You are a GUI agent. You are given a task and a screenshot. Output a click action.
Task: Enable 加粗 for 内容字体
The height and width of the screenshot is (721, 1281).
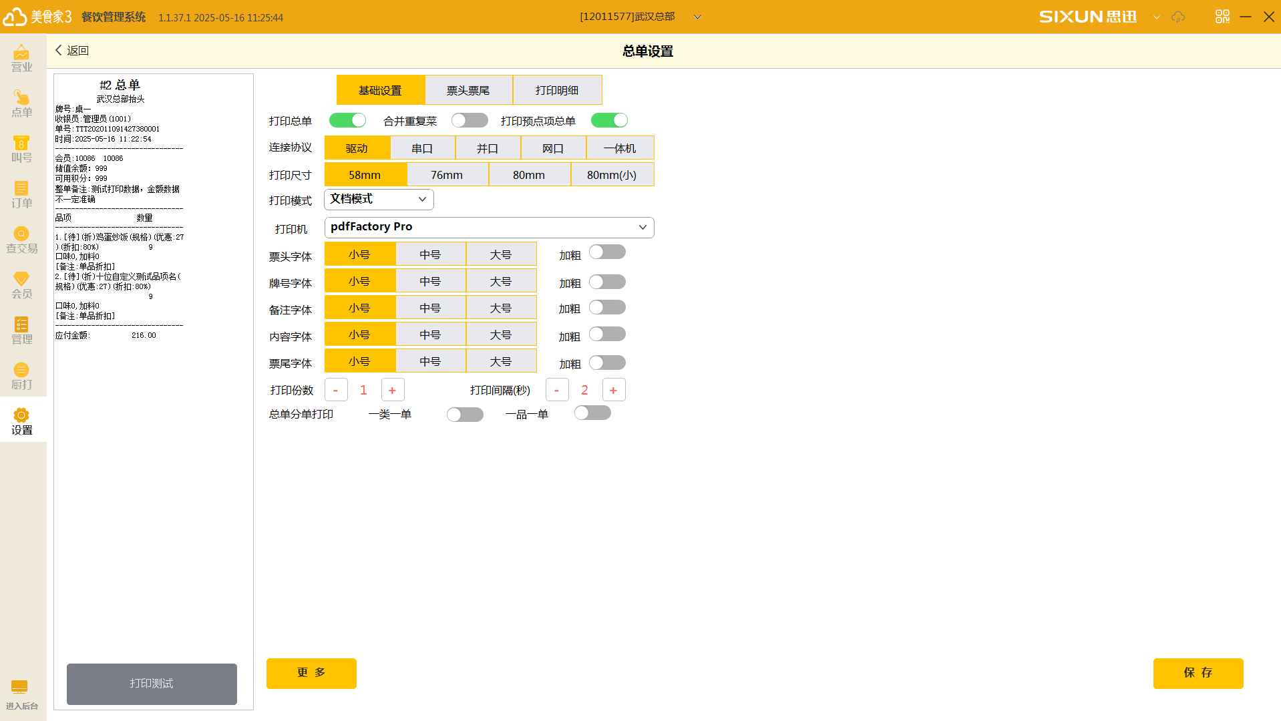point(607,334)
